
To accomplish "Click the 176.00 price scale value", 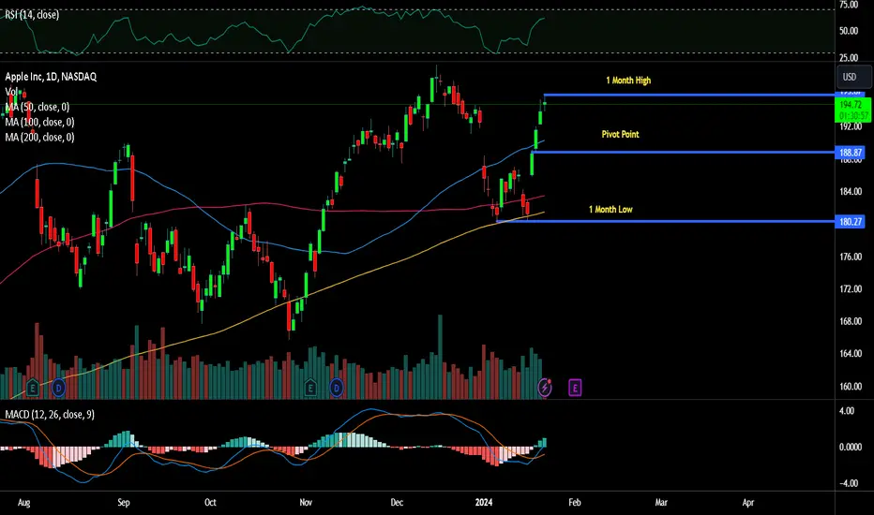I will 851,257.
